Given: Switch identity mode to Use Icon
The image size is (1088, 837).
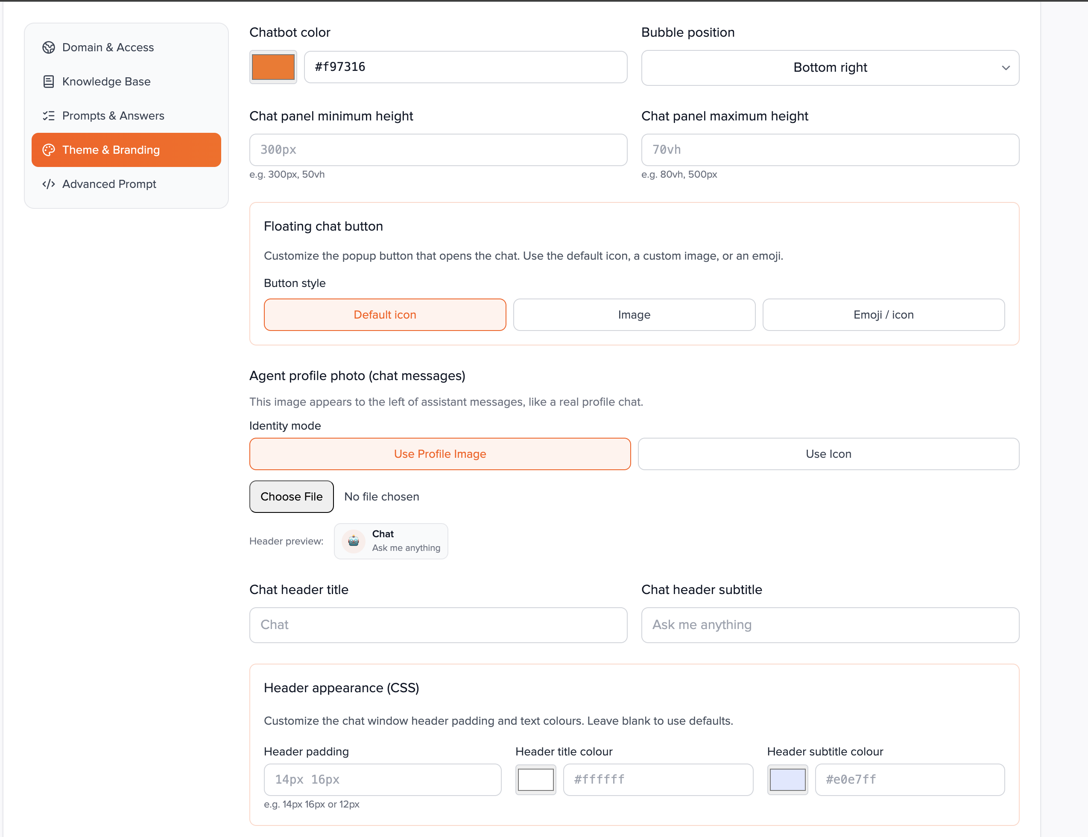Looking at the screenshot, I should (828, 454).
